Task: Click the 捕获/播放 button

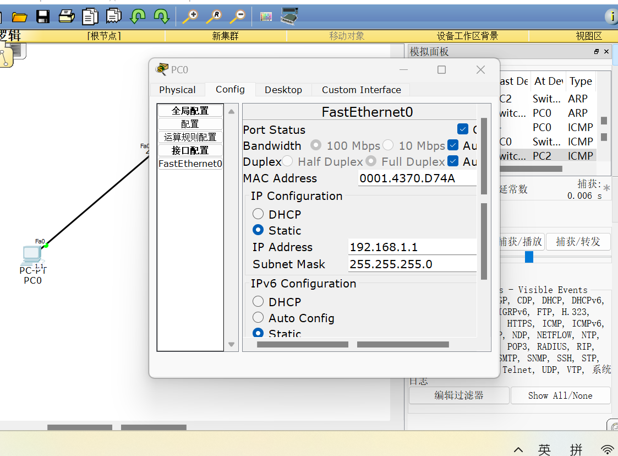Action: pos(522,241)
